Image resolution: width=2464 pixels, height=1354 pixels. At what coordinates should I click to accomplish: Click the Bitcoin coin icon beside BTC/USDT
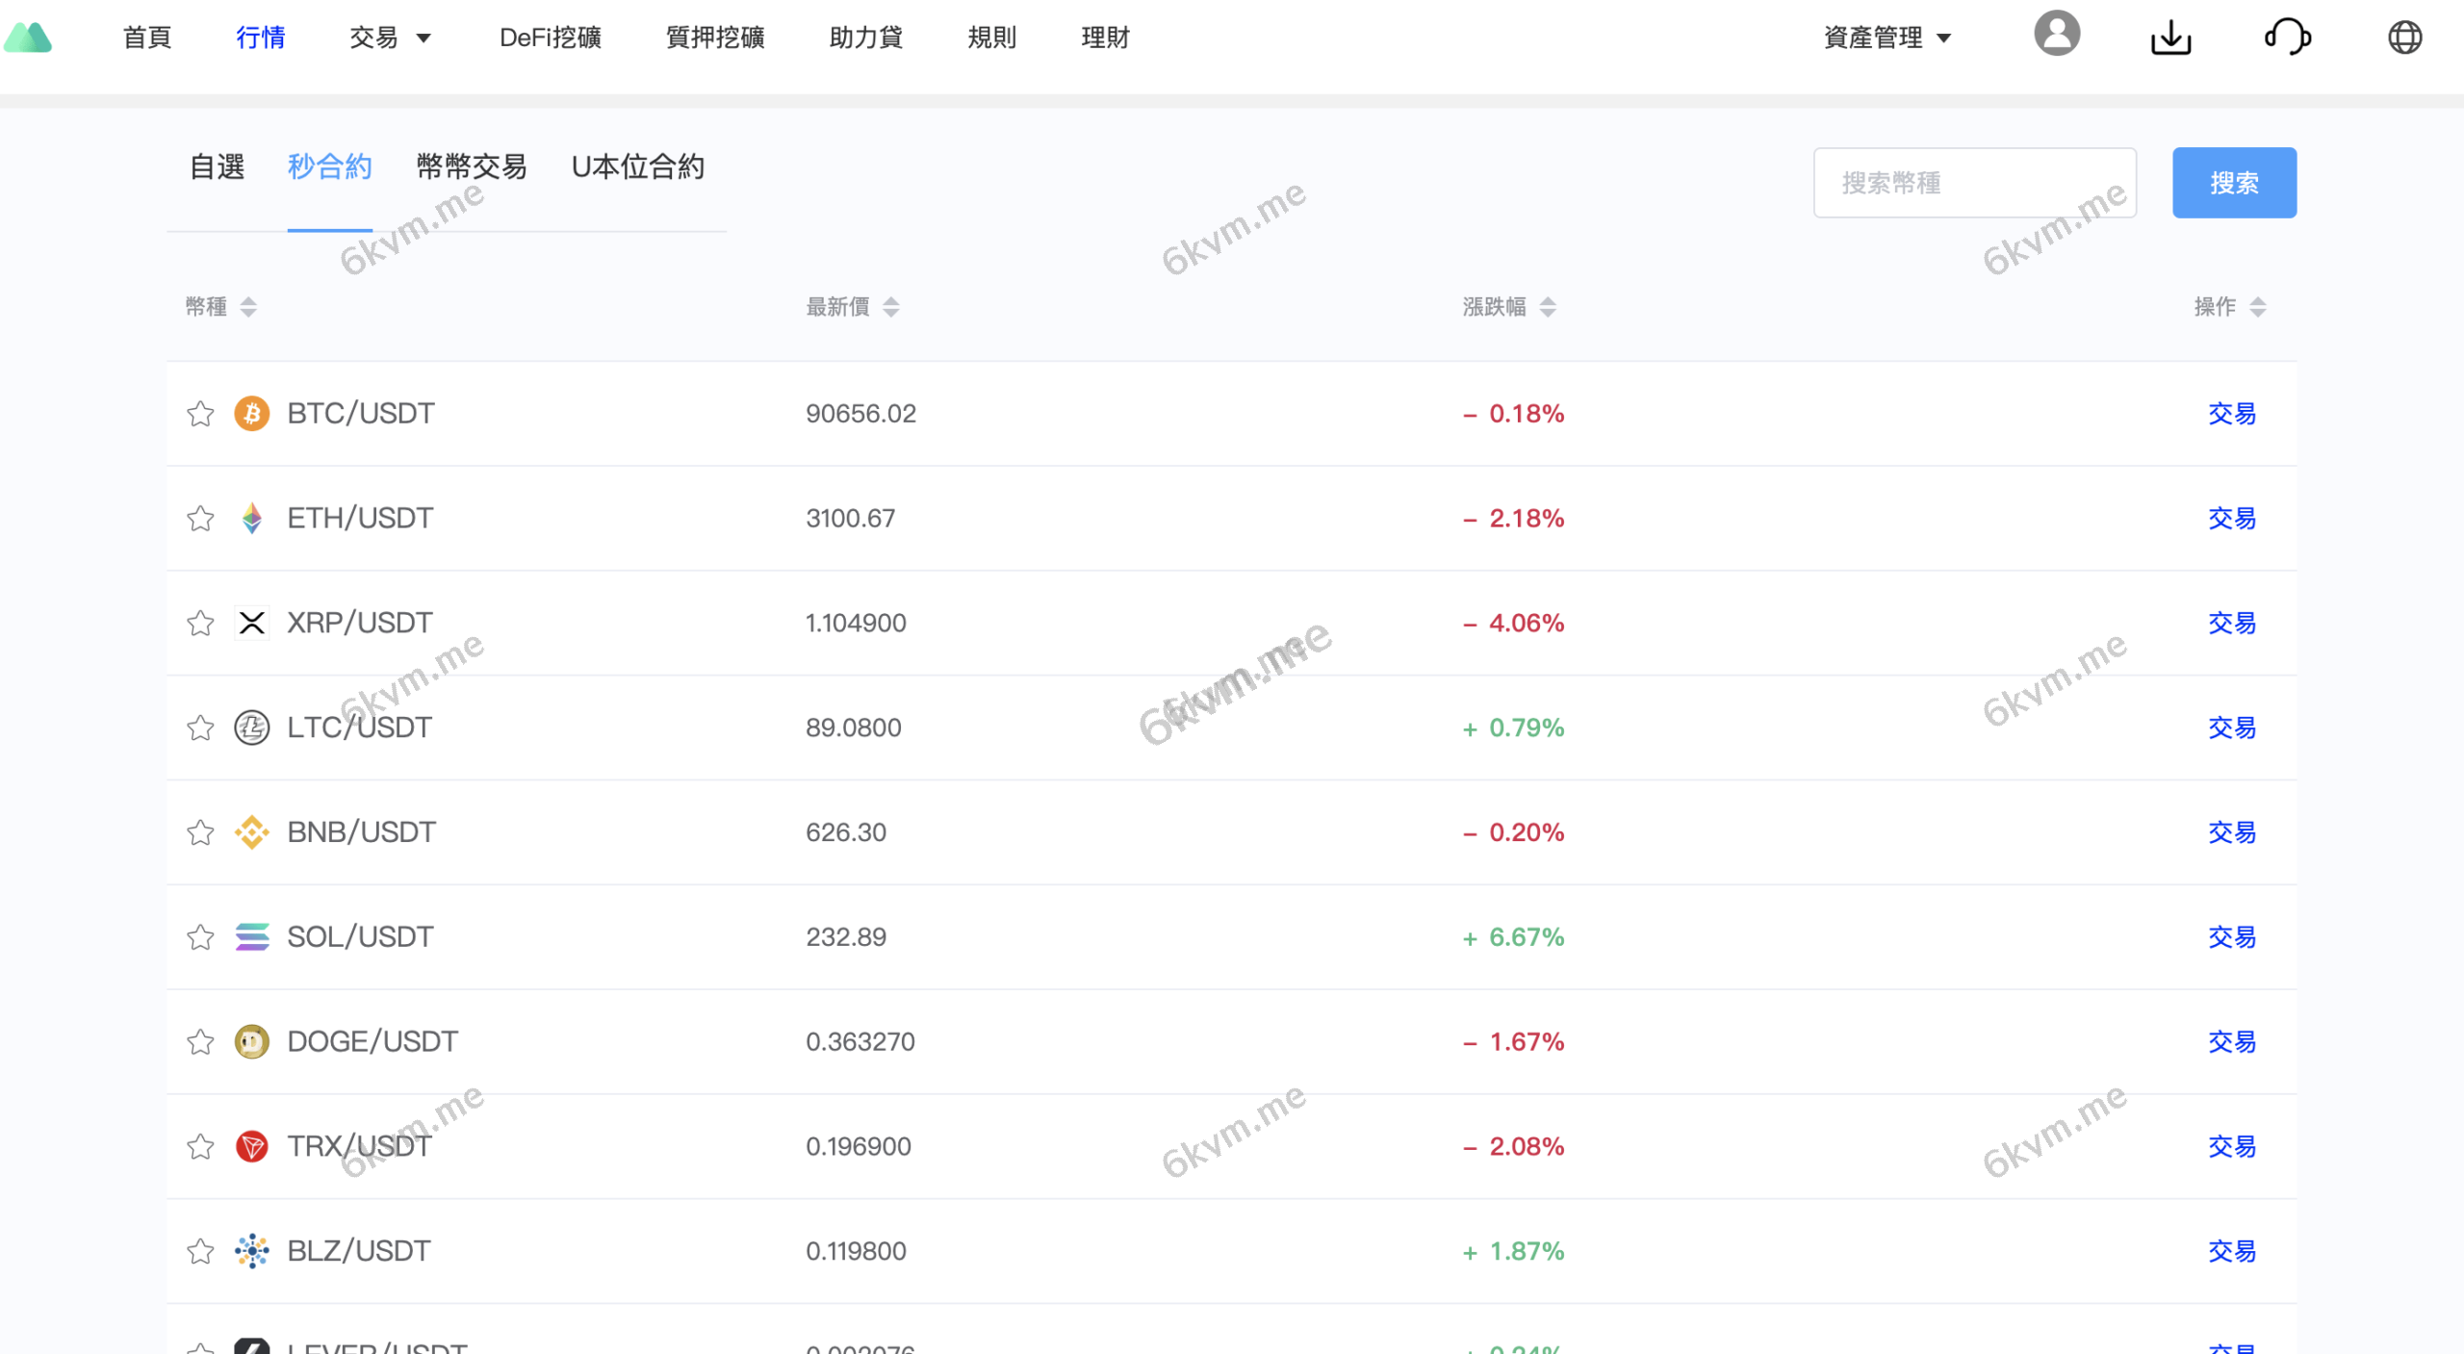pyautogui.click(x=251, y=414)
